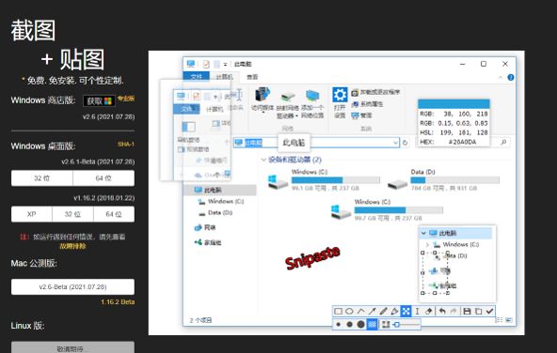
Task: Pick the pencil freehand tool
Action: point(383,312)
